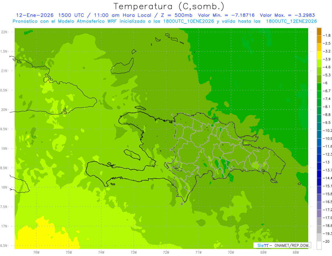Click the teal swatch between -9.5 and -10.2
This screenshot has height=256, width=332.
[x=319, y=126]
